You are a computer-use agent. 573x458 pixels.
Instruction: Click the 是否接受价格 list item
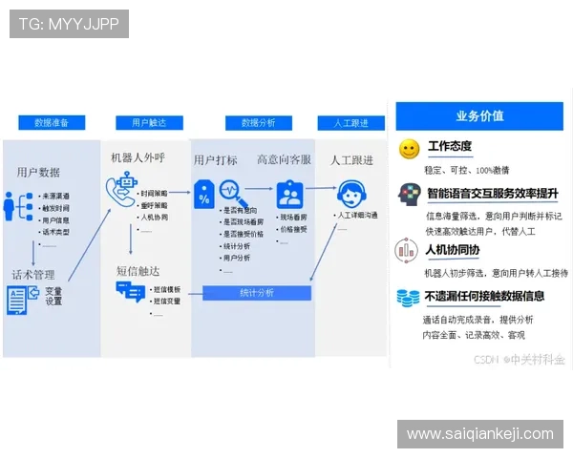(243, 234)
